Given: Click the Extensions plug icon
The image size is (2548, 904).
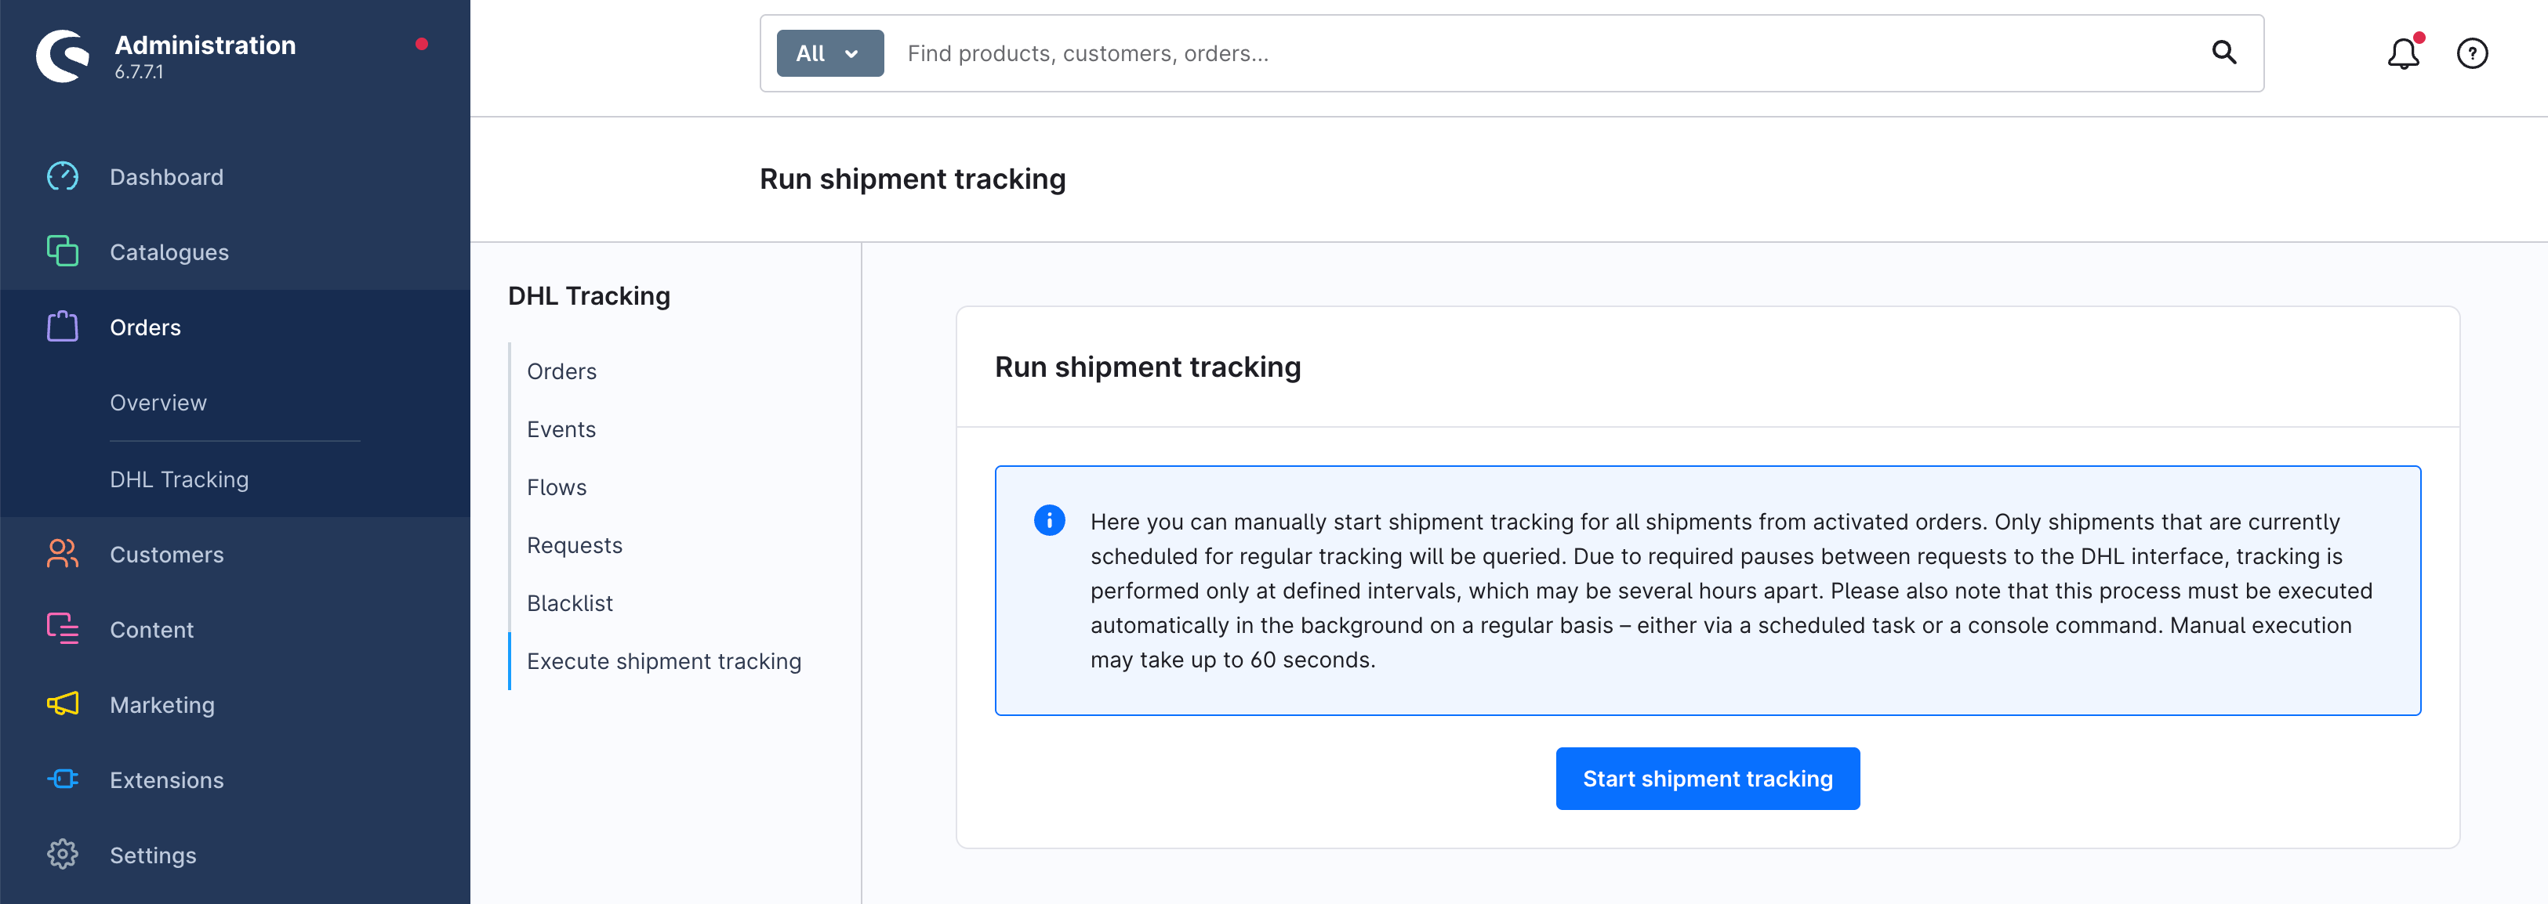Looking at the screenshot, I should coord(62,779).
